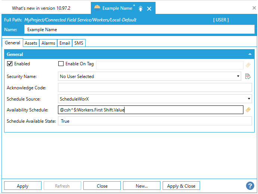Open the user selection icon beside Security Name
Screen dimensions: 258x194
point(248,77)
